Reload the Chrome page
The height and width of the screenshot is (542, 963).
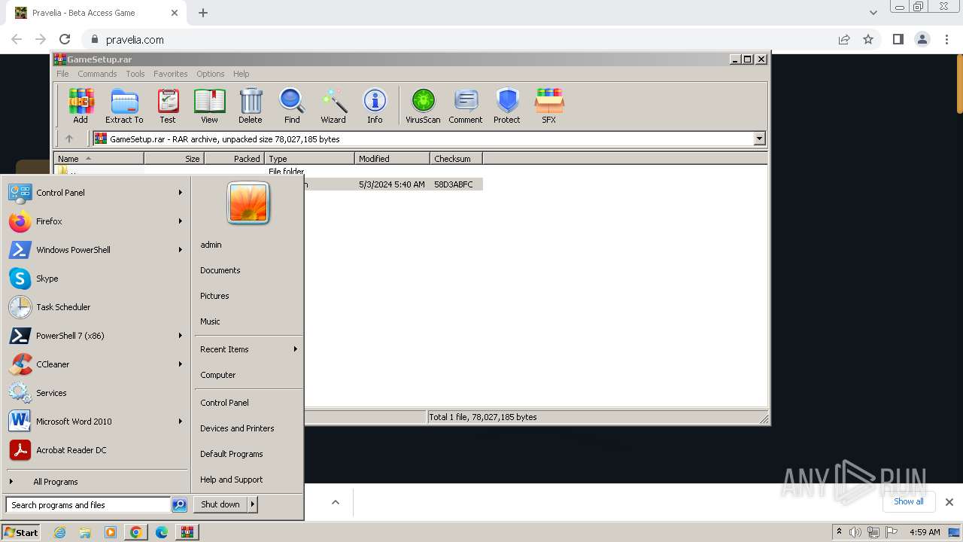[x=65, y=39]
